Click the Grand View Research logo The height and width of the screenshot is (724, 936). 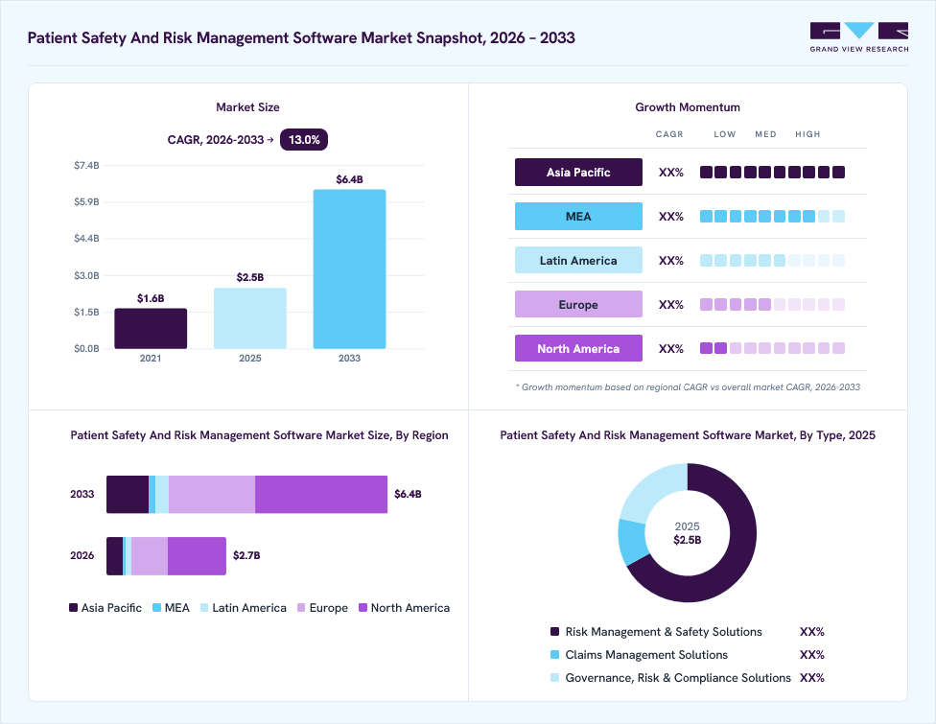pos(859,37)
